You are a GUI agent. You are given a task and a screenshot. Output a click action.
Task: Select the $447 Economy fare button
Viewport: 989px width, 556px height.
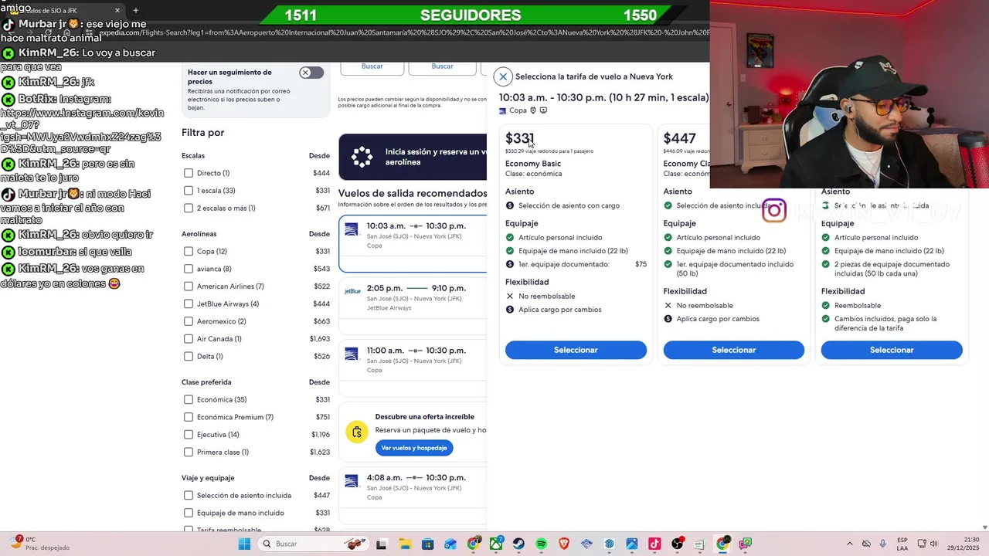click(733, 350)
